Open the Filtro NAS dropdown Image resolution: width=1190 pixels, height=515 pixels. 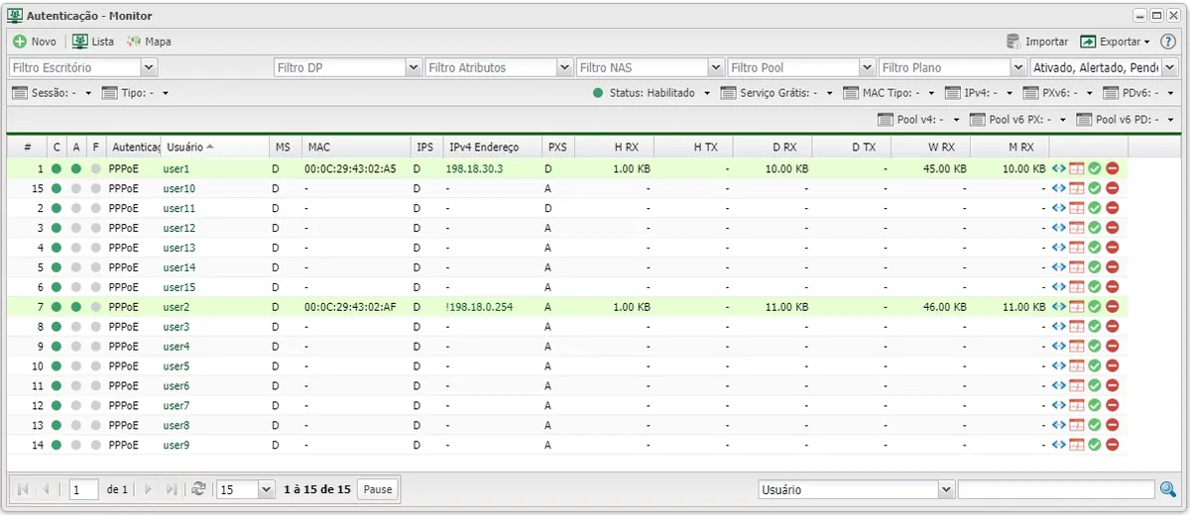(715, 67)
